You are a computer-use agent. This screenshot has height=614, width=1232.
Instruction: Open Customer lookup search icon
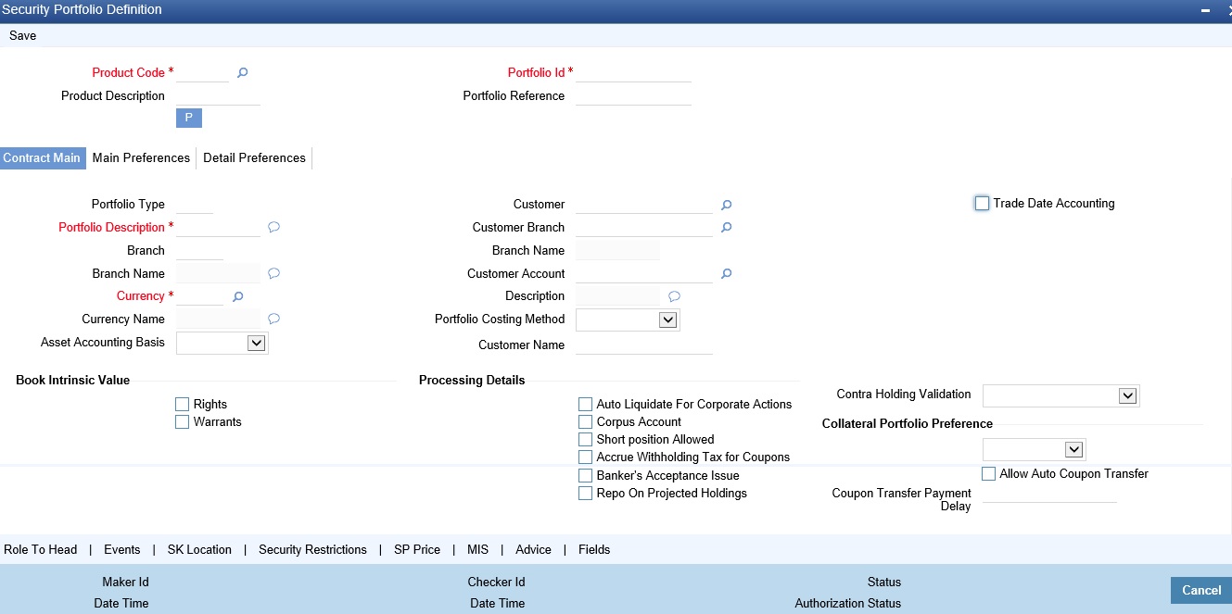(x=727, y=205)
